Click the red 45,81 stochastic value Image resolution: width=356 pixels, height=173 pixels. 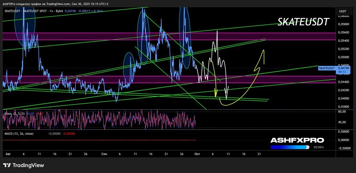point(40,113)
